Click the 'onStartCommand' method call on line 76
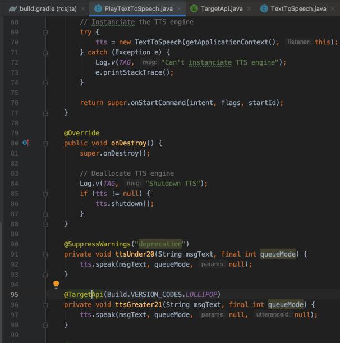The height and width of the screenshot is (343, 340). [158, 103]
